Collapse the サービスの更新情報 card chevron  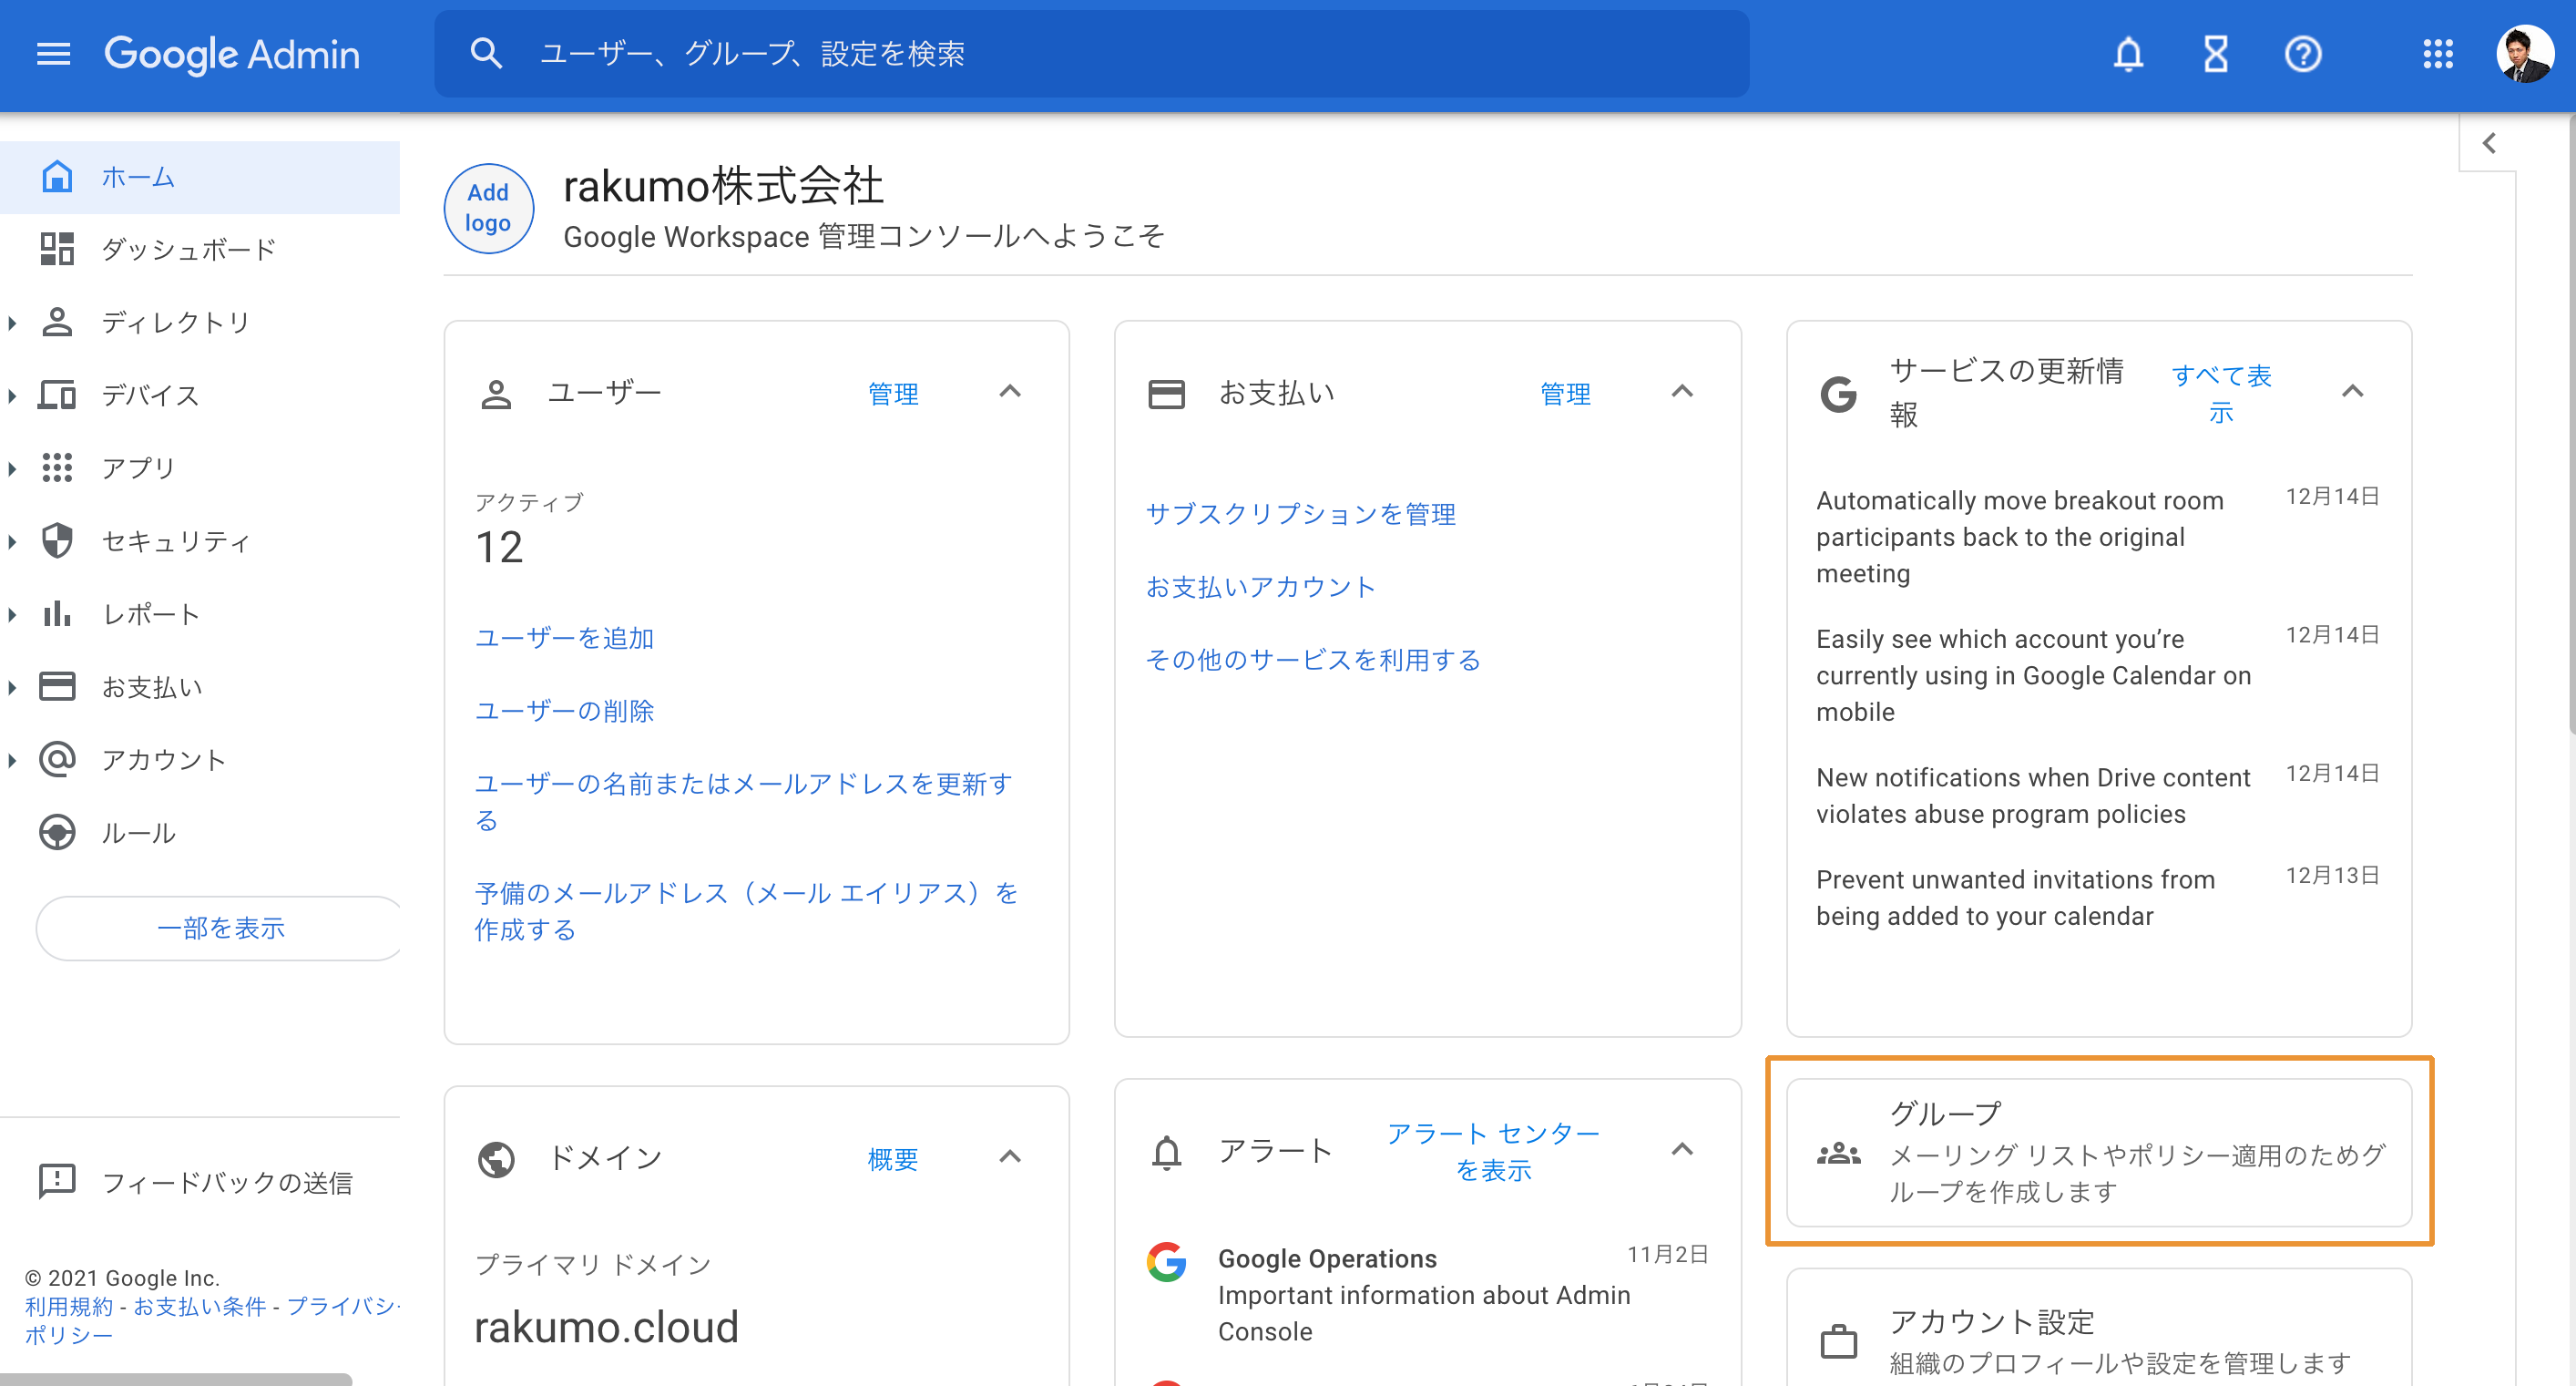(2352, 391)
